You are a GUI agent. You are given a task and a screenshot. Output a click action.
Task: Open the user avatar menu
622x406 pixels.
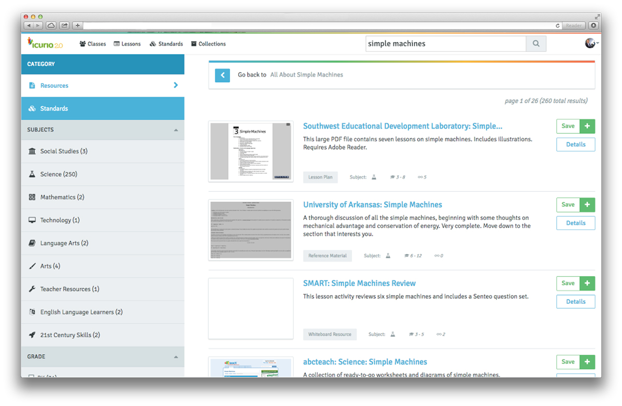click(x=591, y=44)
